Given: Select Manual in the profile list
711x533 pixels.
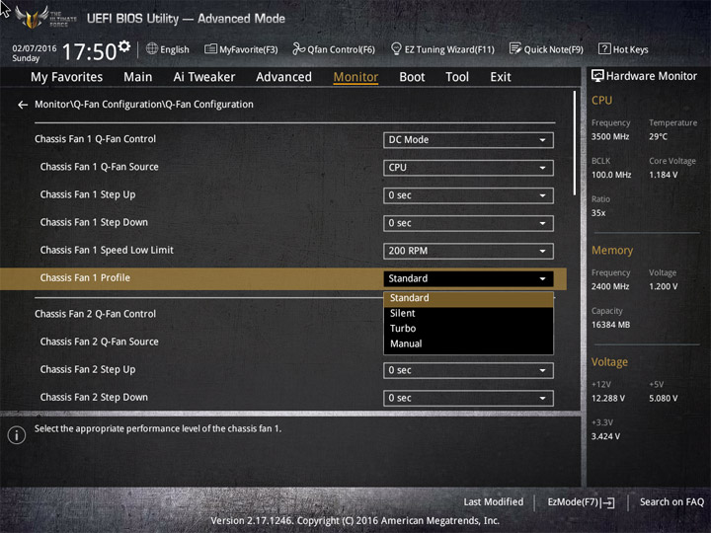Looking at the screenshot, I should (x=468, y=344).
